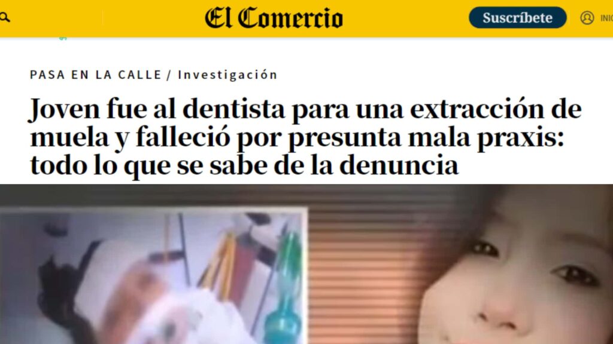This screenshot has height=344, width=613.
Task: Open the partially visible INIC login link
Action: coord(606,19)
